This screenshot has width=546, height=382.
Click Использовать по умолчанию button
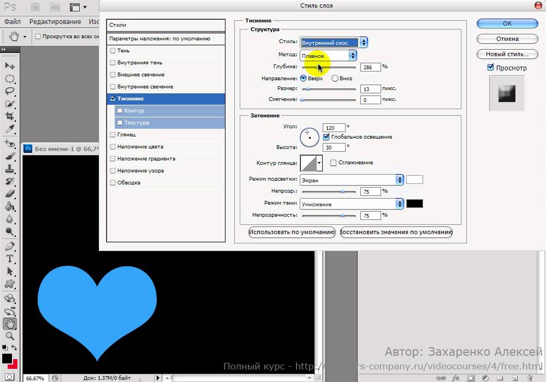coord(292,232)
